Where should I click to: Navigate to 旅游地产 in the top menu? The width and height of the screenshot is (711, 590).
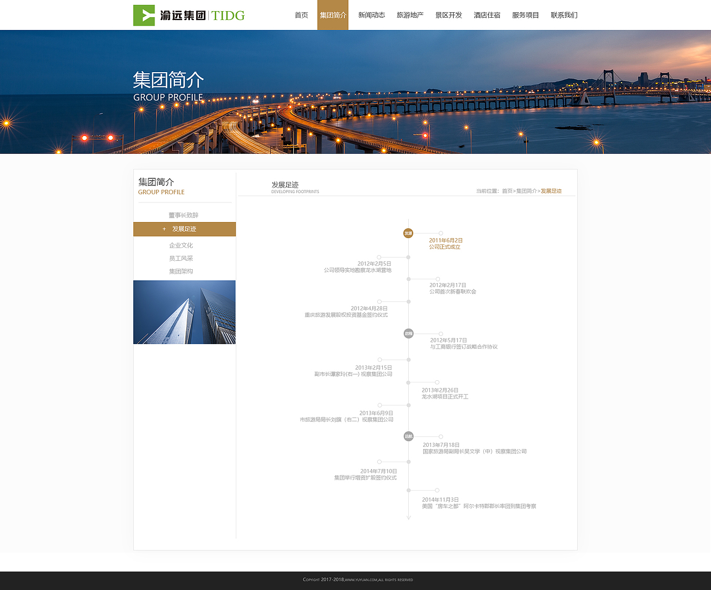[410, 15]
